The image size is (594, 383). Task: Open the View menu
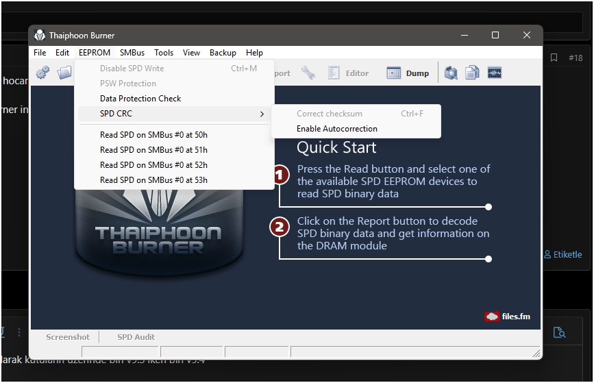click(x=191, y=53)
